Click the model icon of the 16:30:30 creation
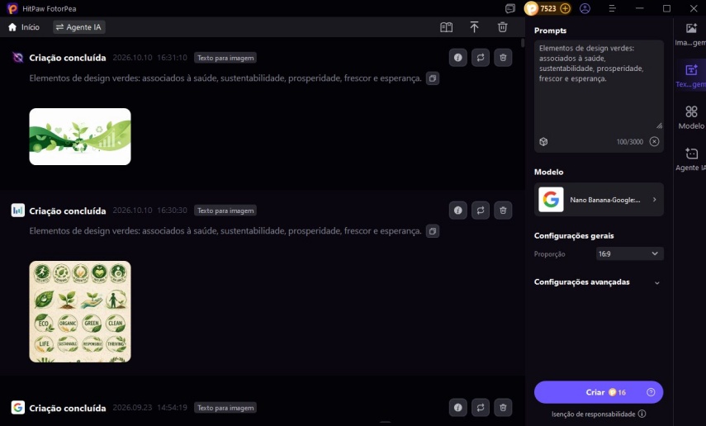706x426 pixels. pyautogui.click(x=17, y=211)
